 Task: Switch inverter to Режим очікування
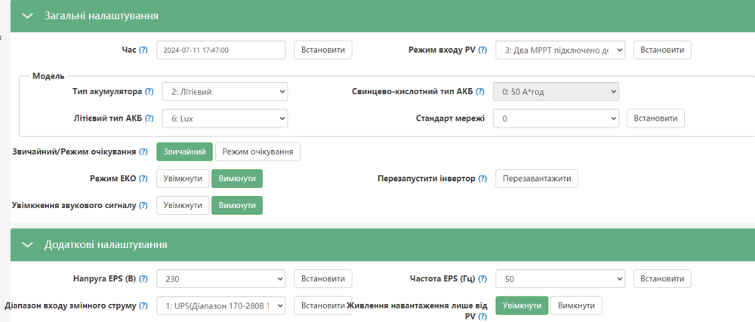257,152
